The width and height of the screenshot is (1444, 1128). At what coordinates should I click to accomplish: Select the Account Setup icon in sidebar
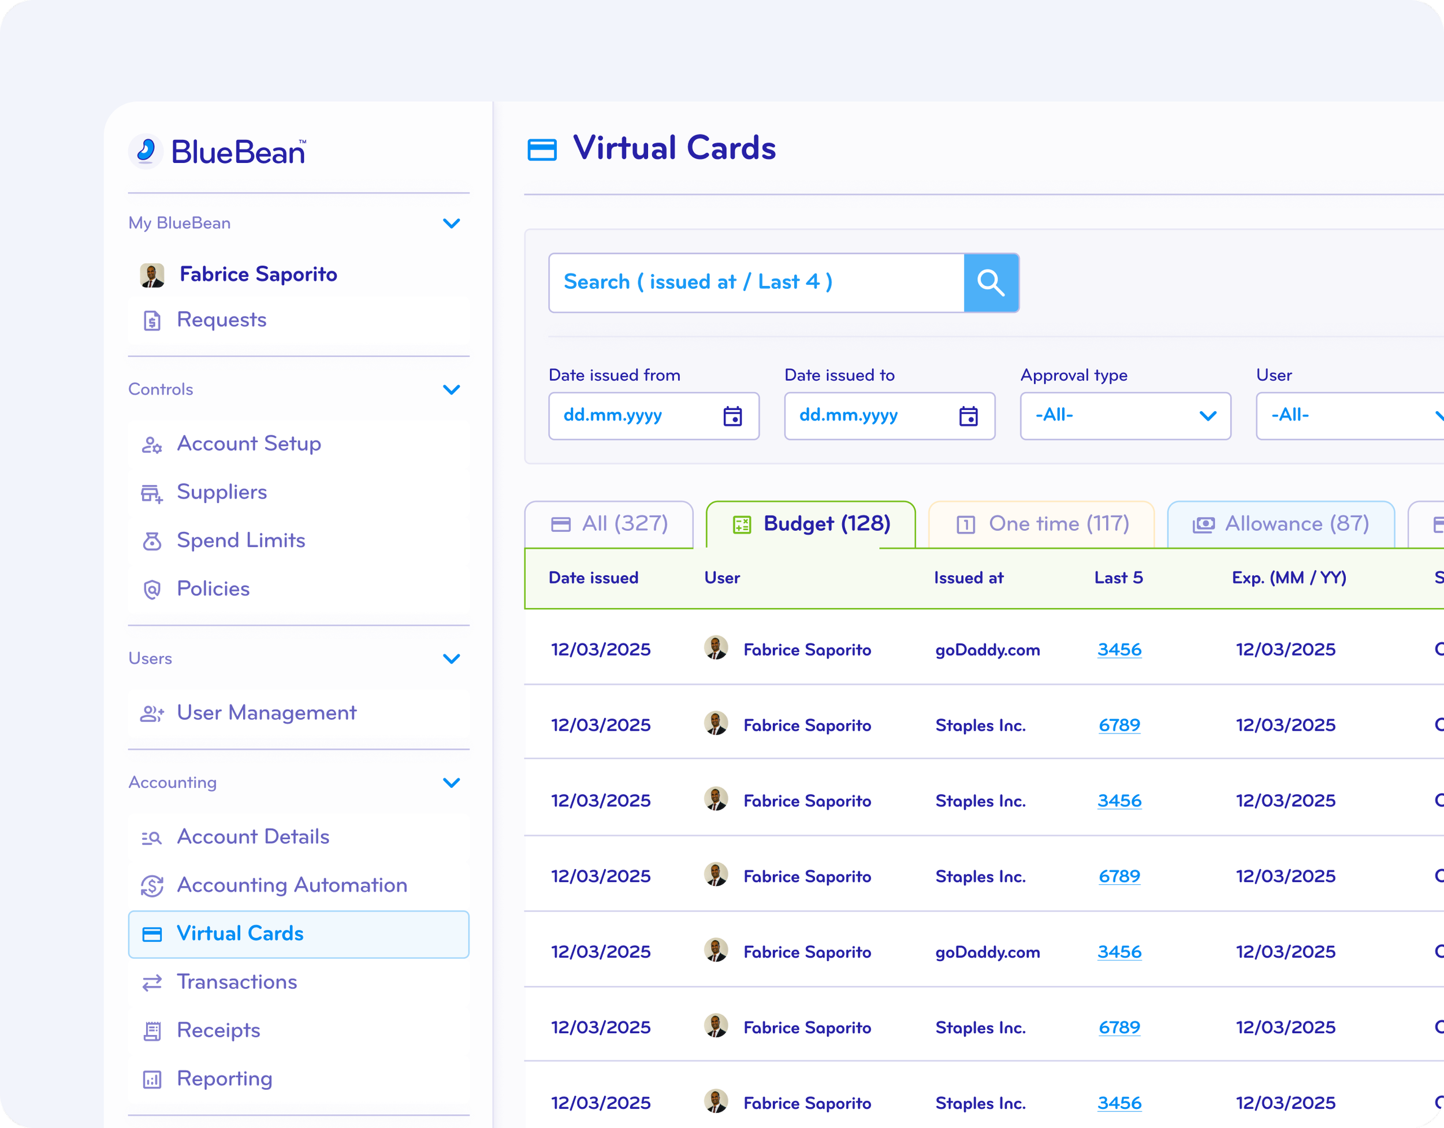(151, 444)
